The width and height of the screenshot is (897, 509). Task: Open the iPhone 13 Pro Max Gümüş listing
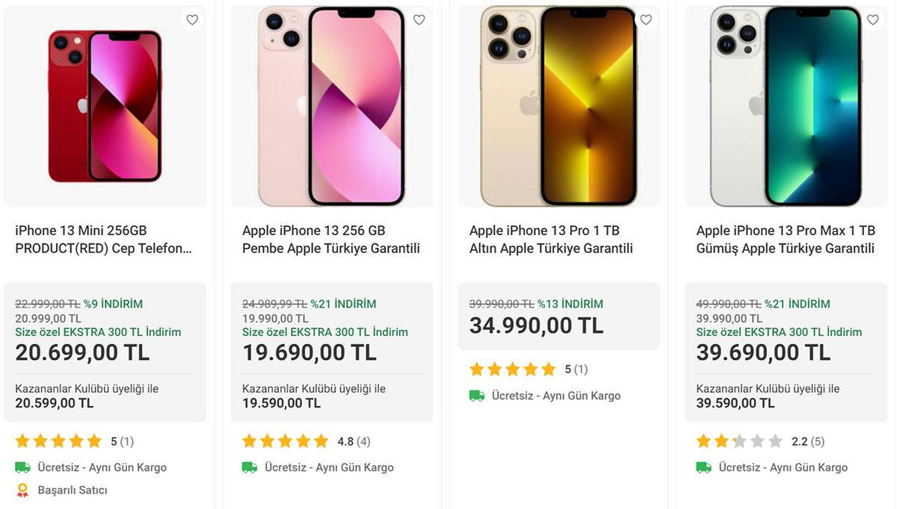tap(785, 239)
